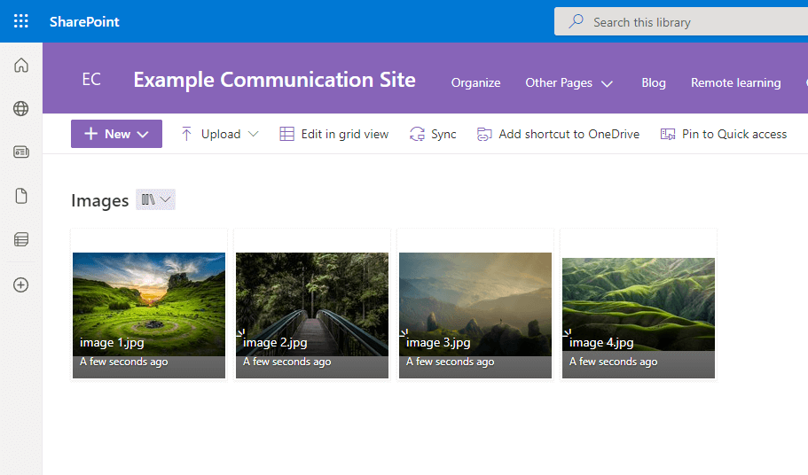Click the Images library title
This screenshot has width=808, height=475.
[x=100, y=200]
